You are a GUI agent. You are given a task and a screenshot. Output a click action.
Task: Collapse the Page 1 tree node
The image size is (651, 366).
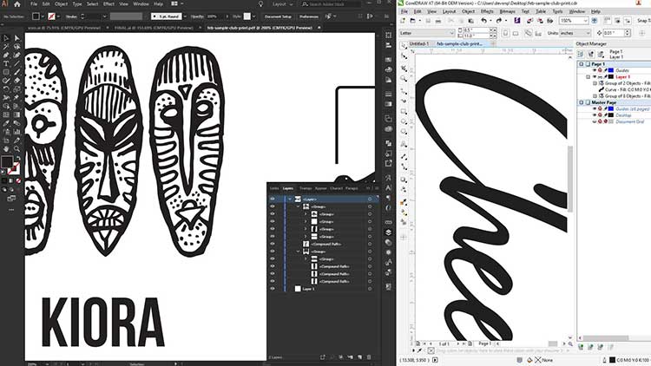coord(581,64)
